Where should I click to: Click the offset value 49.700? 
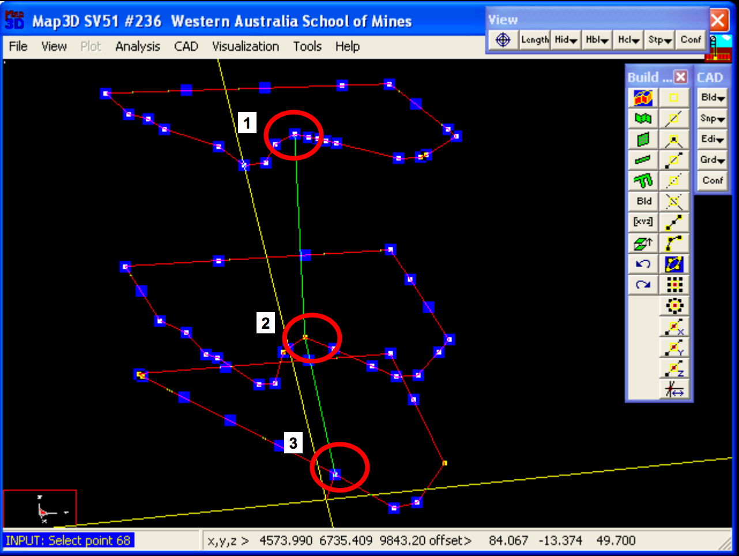click(x=616, y=540)
